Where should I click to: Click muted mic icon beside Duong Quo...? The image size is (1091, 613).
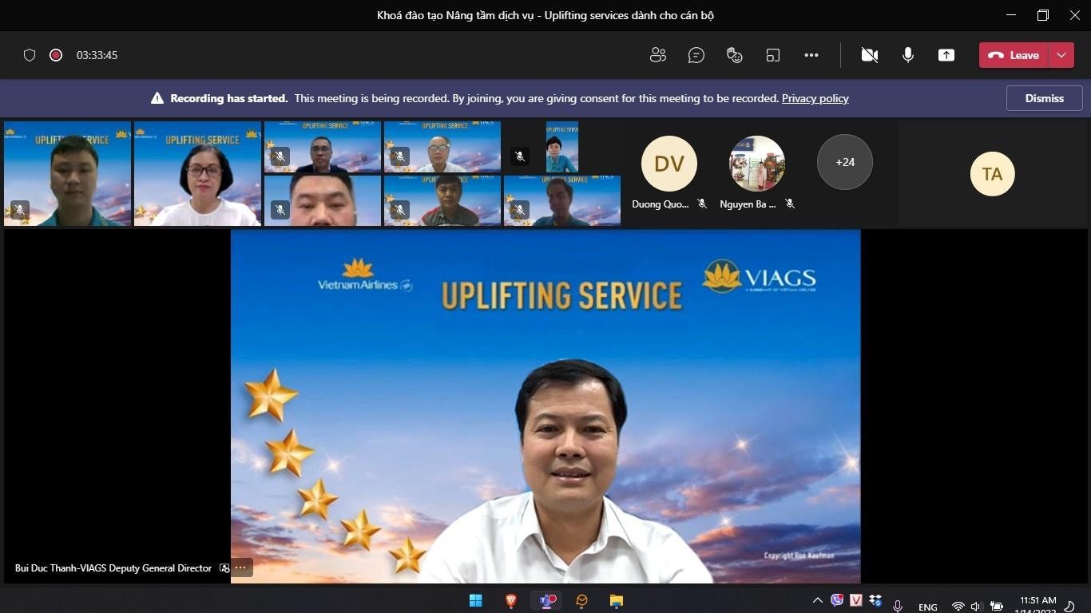point(702,204)
